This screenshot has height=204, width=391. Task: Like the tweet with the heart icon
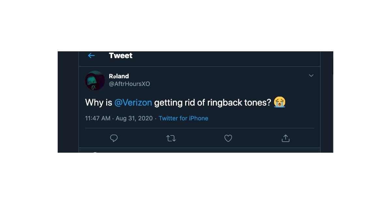coord(228,138)
